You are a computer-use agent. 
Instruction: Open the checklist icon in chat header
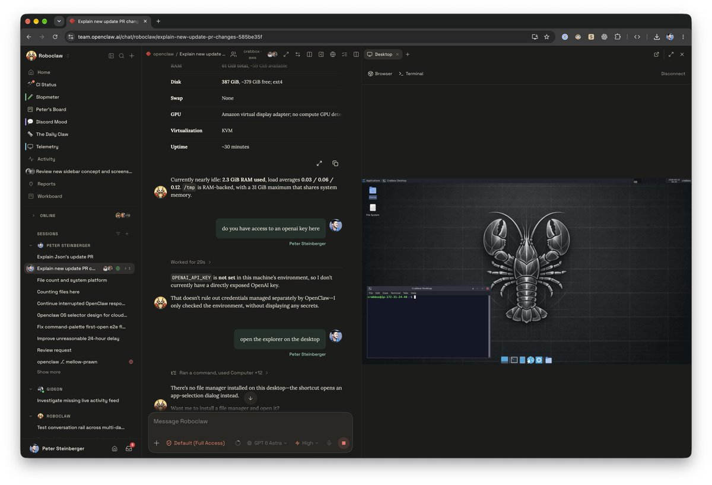pyautogui.click(x=344, y=54)
